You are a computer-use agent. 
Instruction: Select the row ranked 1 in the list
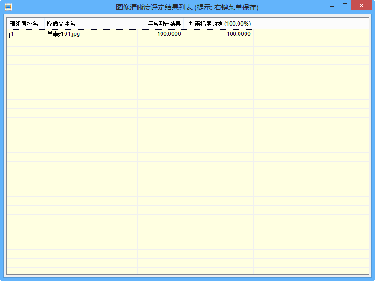tap(131, 34)
